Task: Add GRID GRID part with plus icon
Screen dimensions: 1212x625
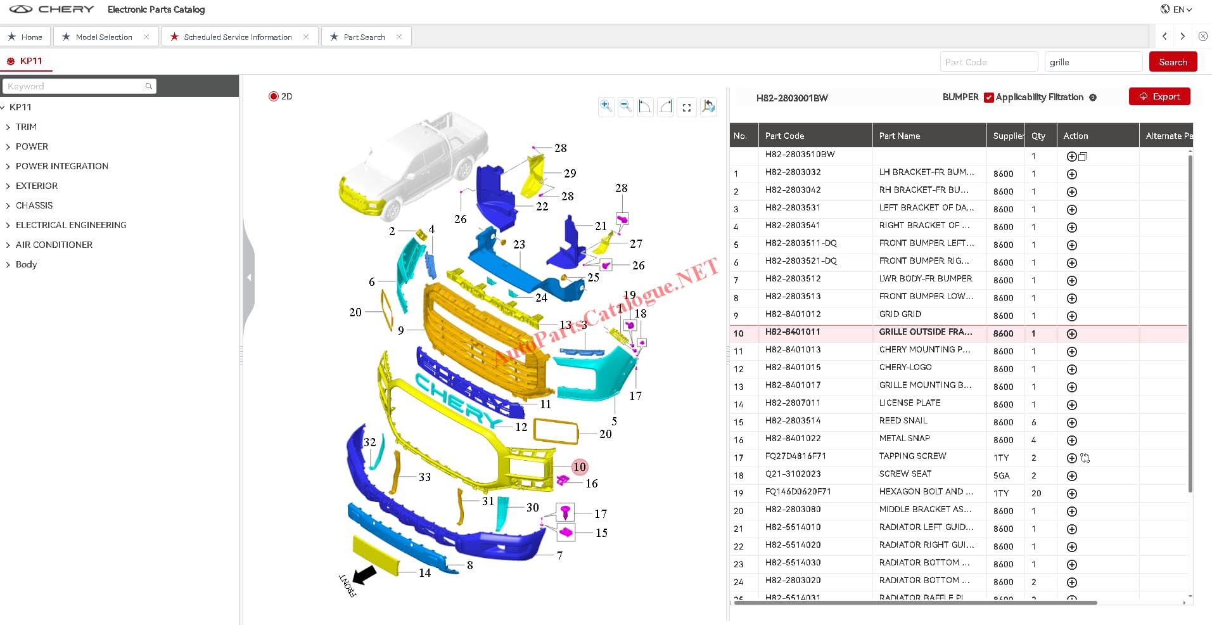Action: pyautogui.click(x=1072, y=316)
